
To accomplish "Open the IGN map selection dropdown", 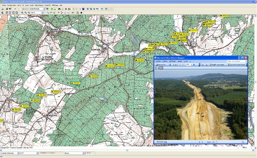I will click(44, 9).
